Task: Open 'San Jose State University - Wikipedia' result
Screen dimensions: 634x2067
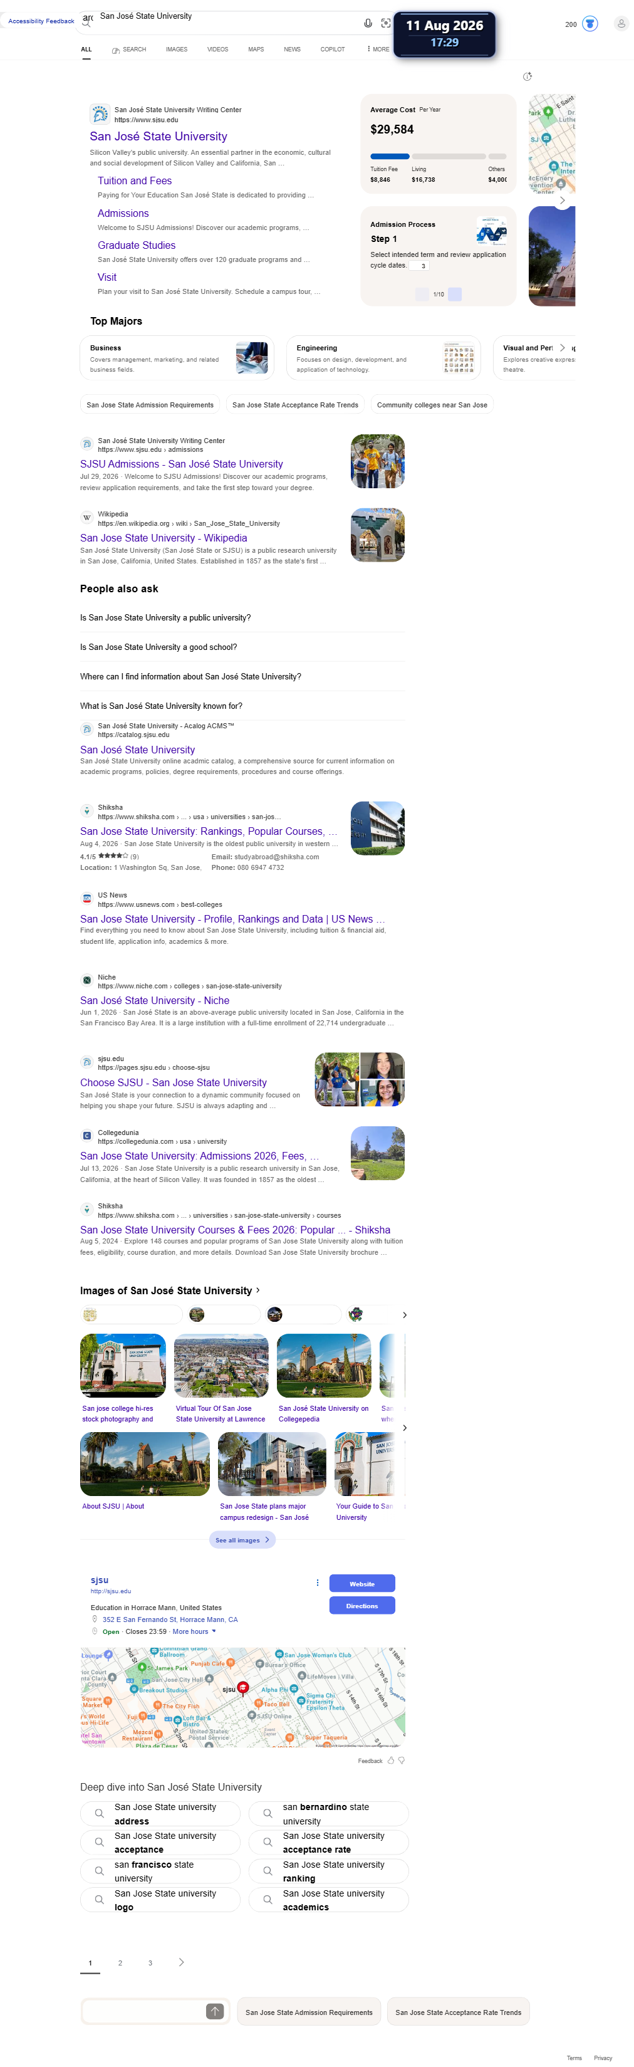Action: [x=164, y=538]
